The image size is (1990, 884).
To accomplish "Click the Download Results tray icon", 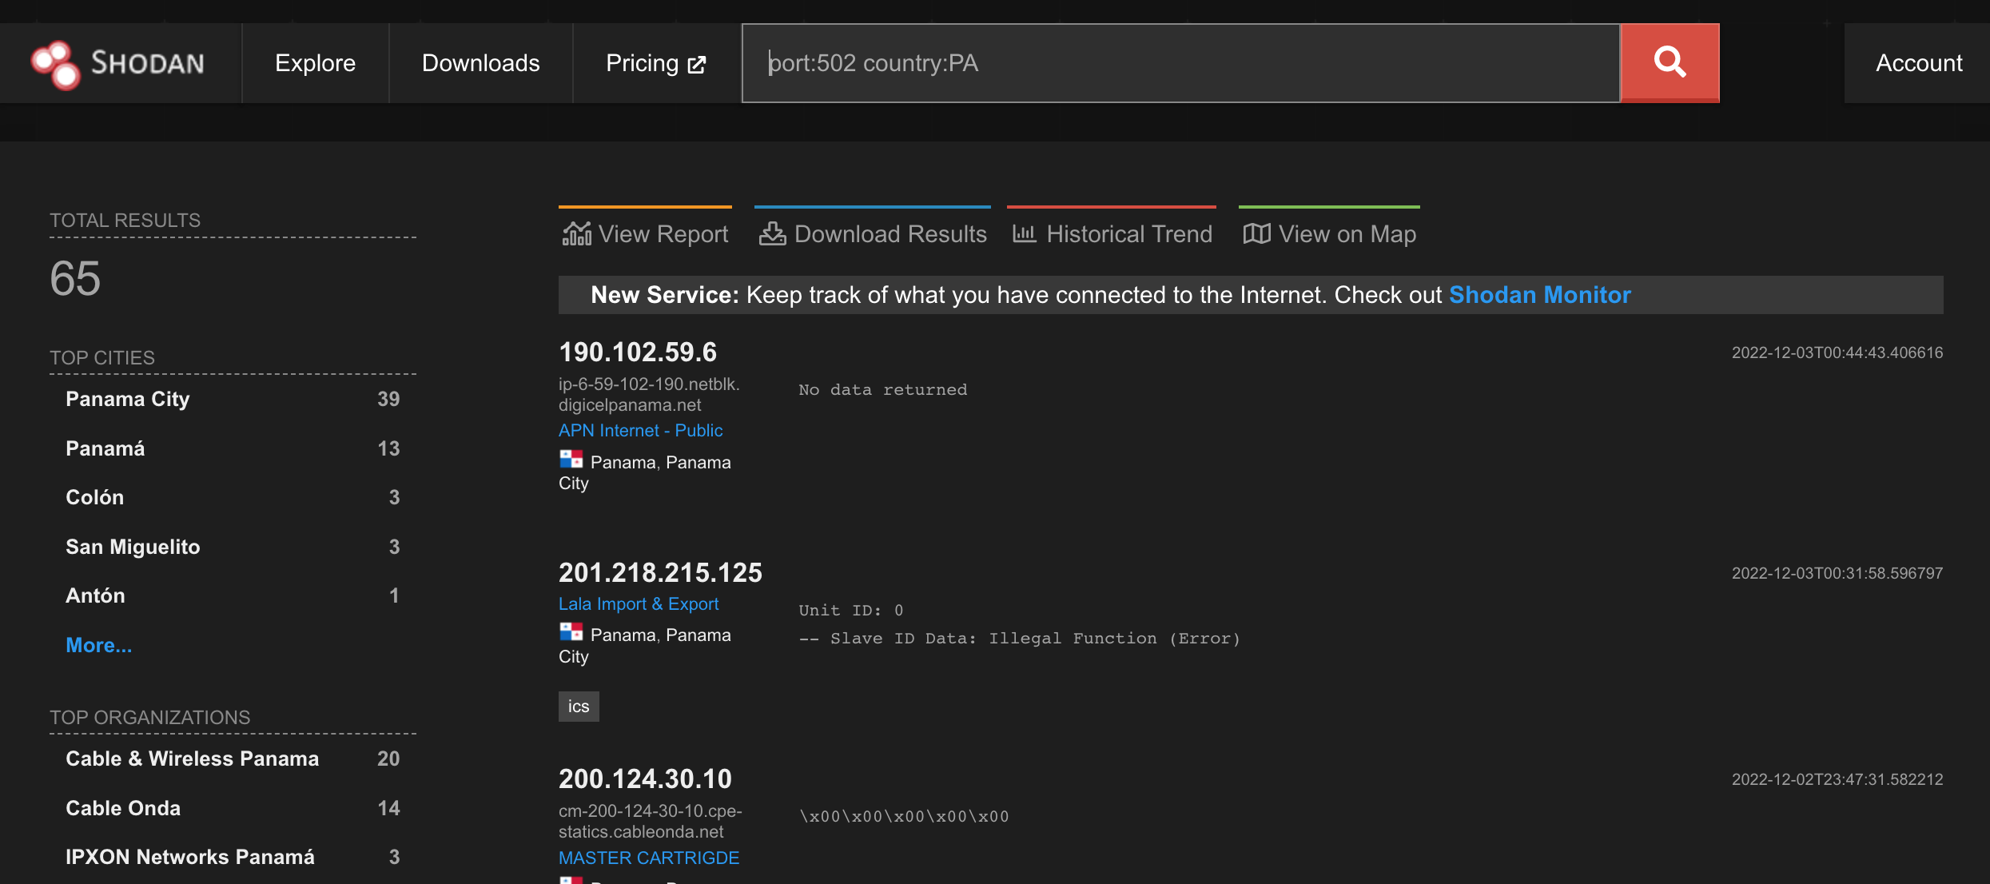I will click(772, 234).
